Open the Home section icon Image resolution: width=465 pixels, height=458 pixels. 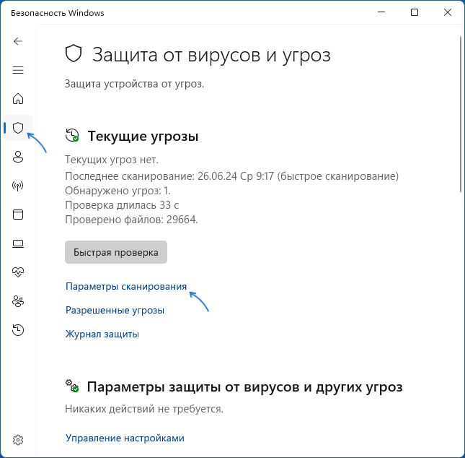pyautogui.click(x=18, y=99)
